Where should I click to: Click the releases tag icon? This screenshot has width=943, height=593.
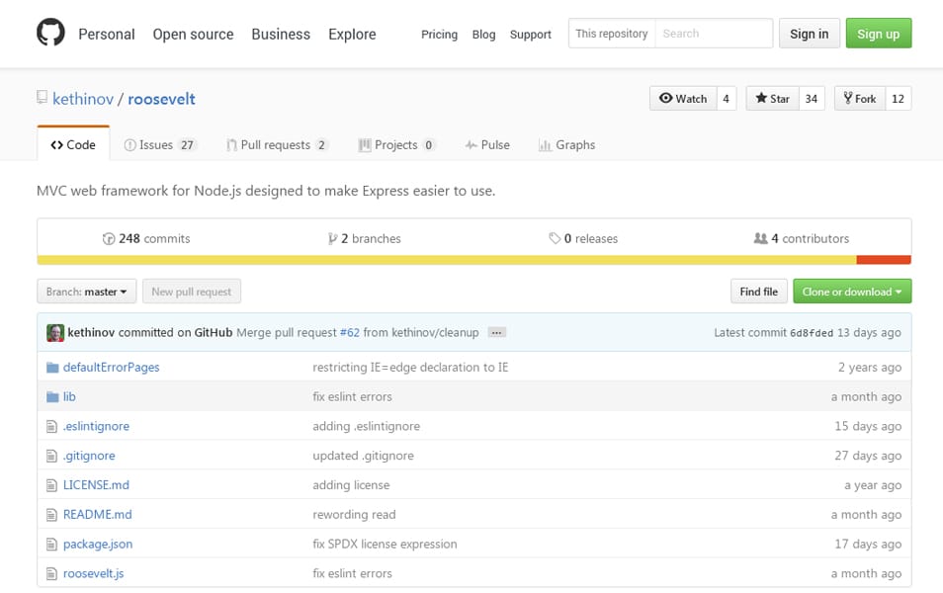[555, 239]
